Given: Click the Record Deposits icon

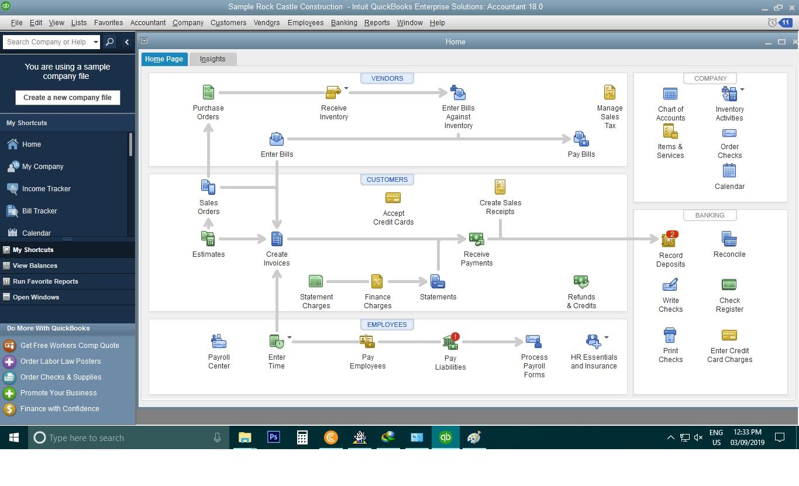Looking at the screenshot, I should pyautogui.click(x=669, y=240).
